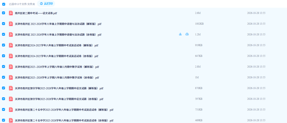
Task: Click PDF icon of 道德与法治试题（原卷版）.pdf
Action: click(11, 35)
